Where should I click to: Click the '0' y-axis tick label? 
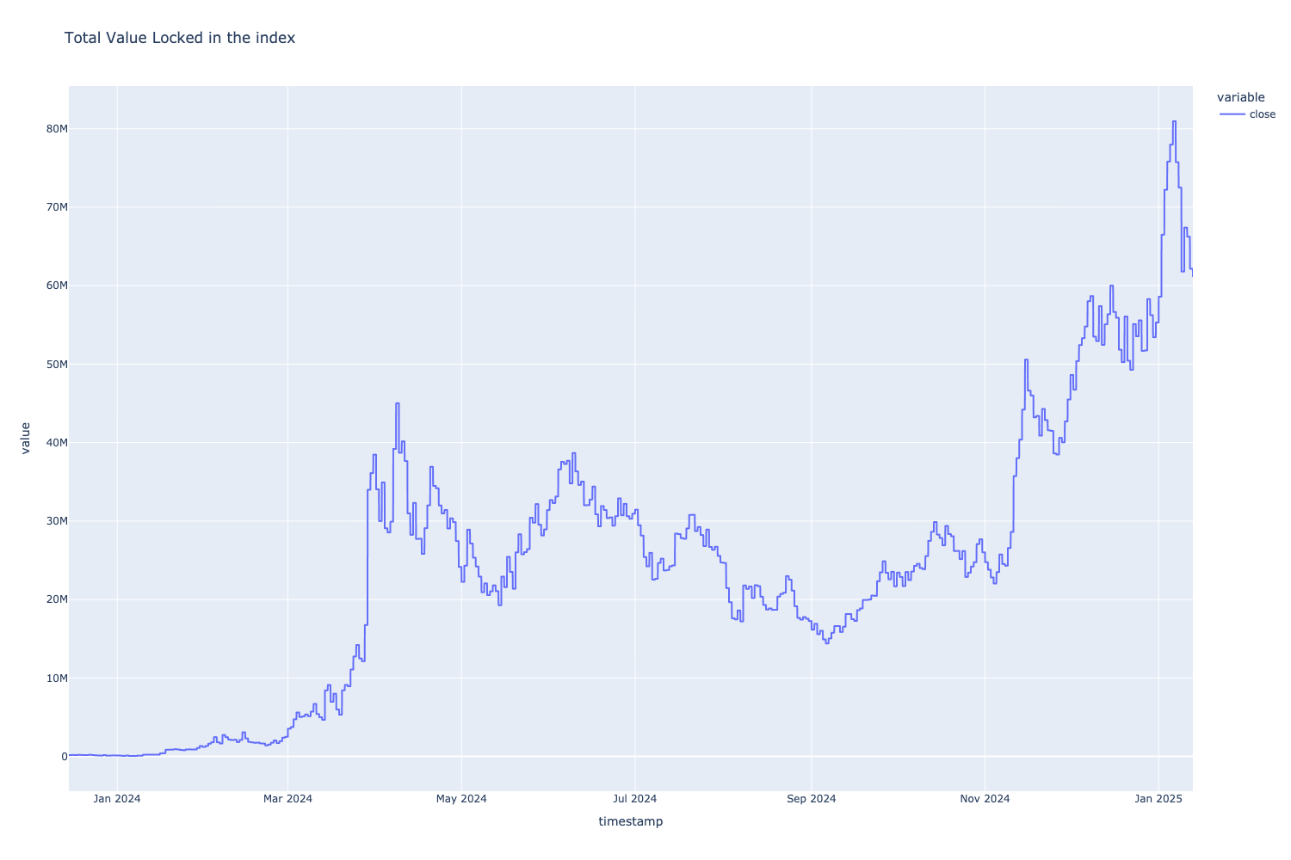64,757
